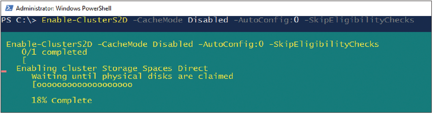Click the -SkipEligibilityChecks text in progress header
The height and width of the screenshot is (114, 433).
[x=323, y=44]
